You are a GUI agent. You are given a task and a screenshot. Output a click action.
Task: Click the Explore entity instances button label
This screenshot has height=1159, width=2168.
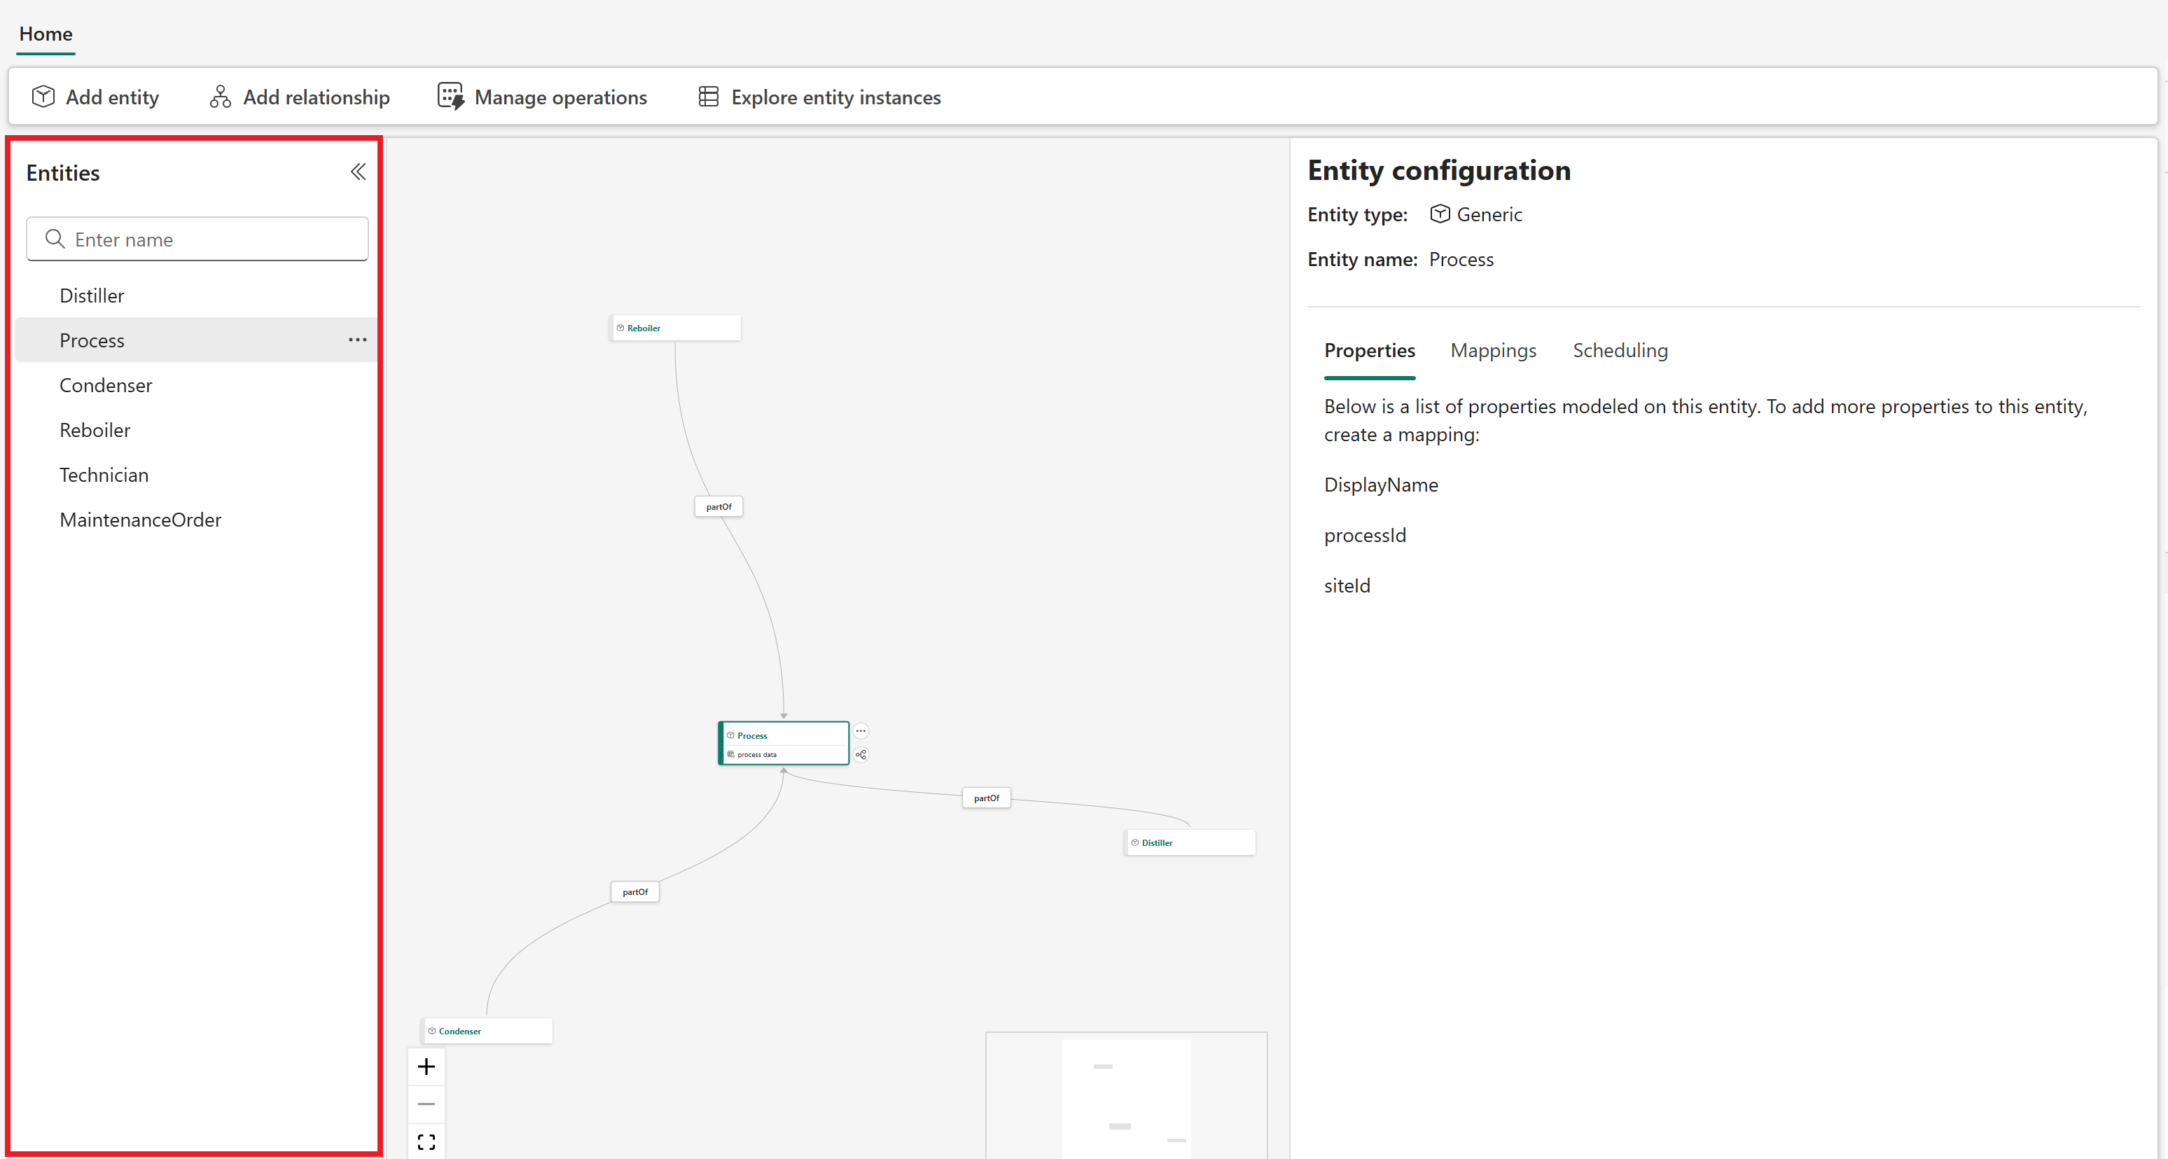pyautogui.click(x=835, y=97)
